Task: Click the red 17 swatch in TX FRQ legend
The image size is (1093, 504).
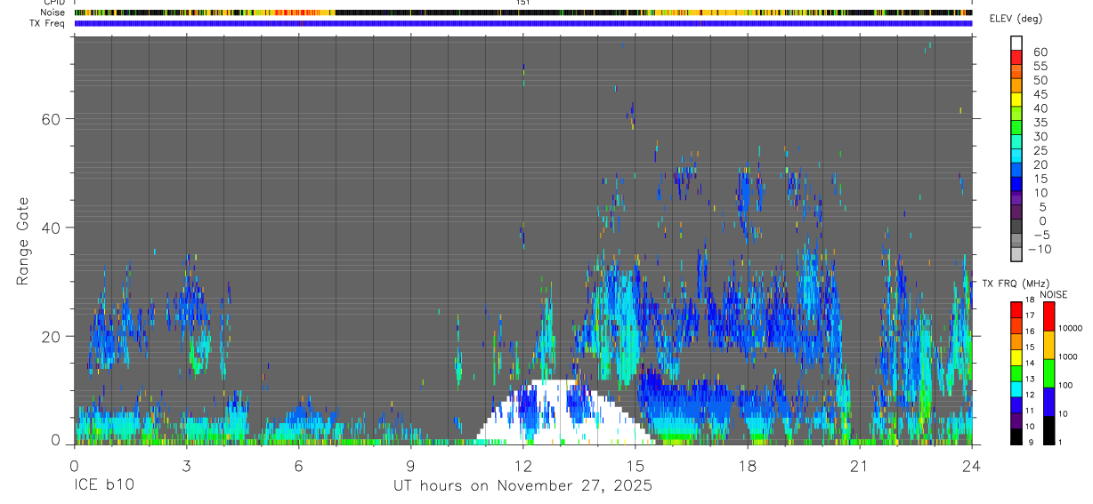Action: click(1016, 310)
